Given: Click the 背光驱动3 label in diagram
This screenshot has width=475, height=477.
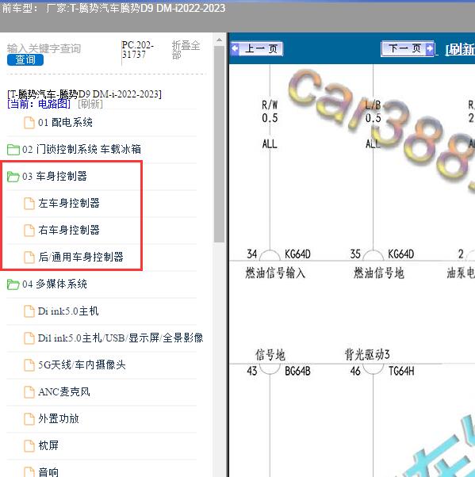Looking at the screenshot, I should pos(367,355).
